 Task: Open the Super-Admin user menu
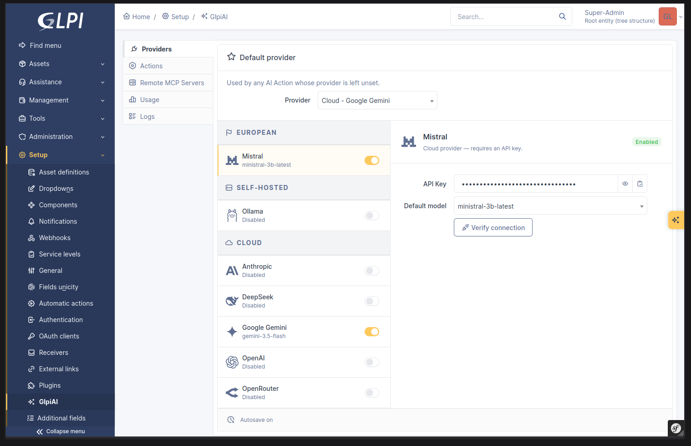coord(633,16)
